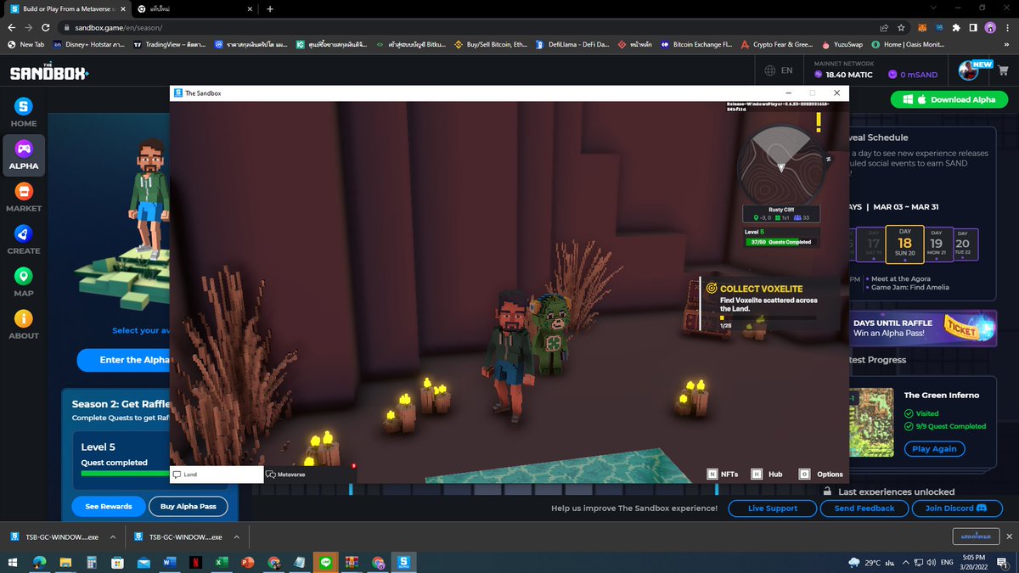
Task: Click the Live Support button
Action: click(x=773, y=508)
